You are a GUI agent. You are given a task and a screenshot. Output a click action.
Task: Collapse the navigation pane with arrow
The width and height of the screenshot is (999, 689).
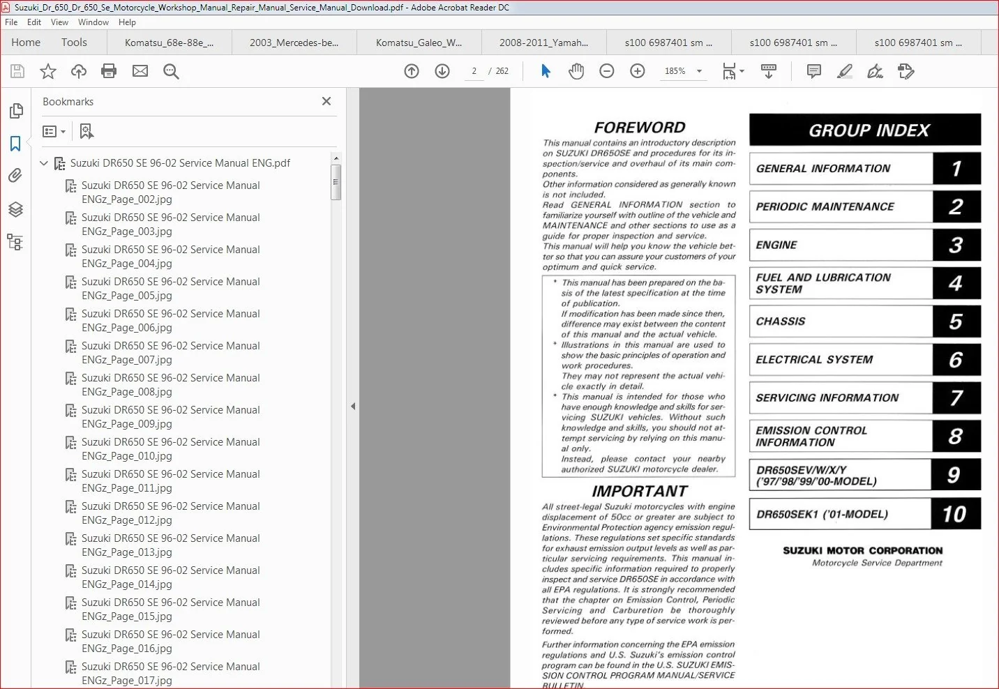click(353, 406)
